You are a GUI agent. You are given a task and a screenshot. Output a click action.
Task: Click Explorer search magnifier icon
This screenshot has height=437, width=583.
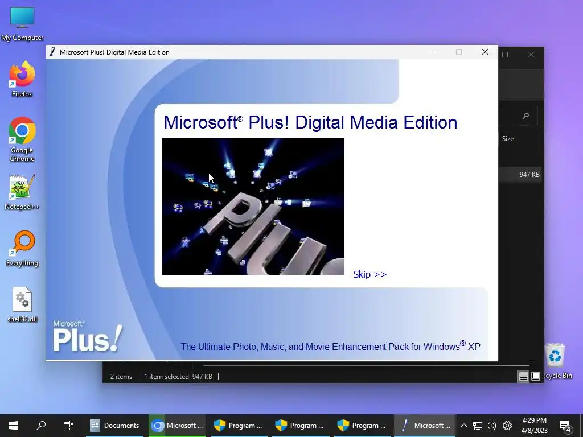pos(525,116)
